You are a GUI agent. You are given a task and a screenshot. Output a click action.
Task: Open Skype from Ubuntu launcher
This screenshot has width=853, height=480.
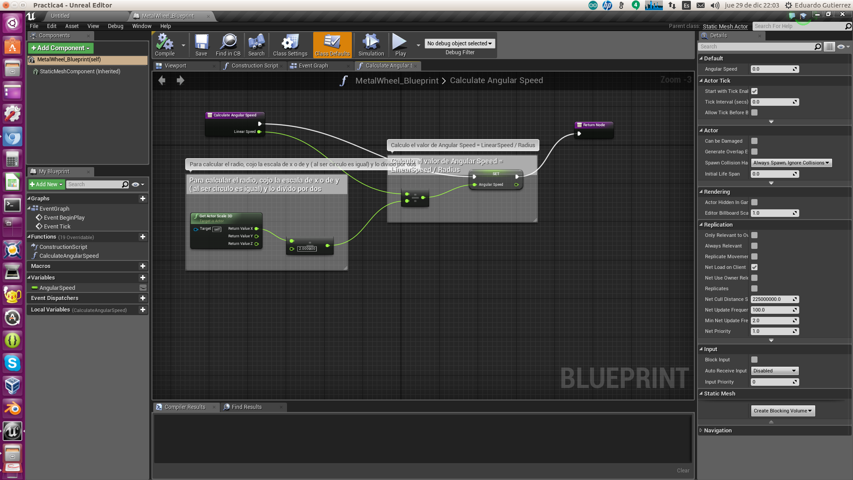[12, 363]
